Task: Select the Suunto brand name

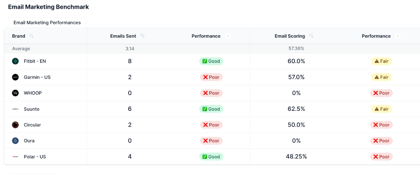Action: tap(31, 109)
